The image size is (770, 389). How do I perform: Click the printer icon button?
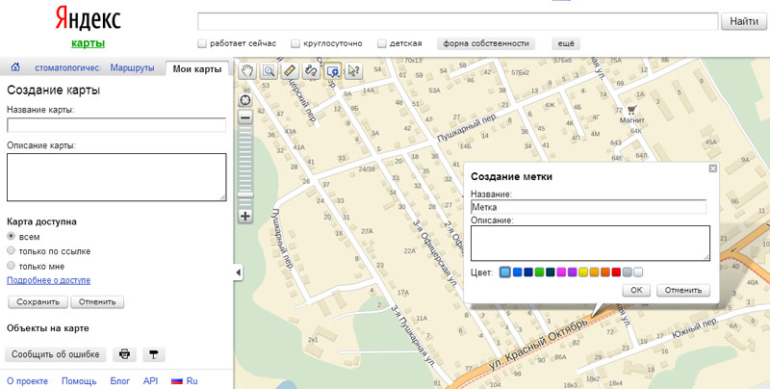pyautogui.click(x=124, y=354)
